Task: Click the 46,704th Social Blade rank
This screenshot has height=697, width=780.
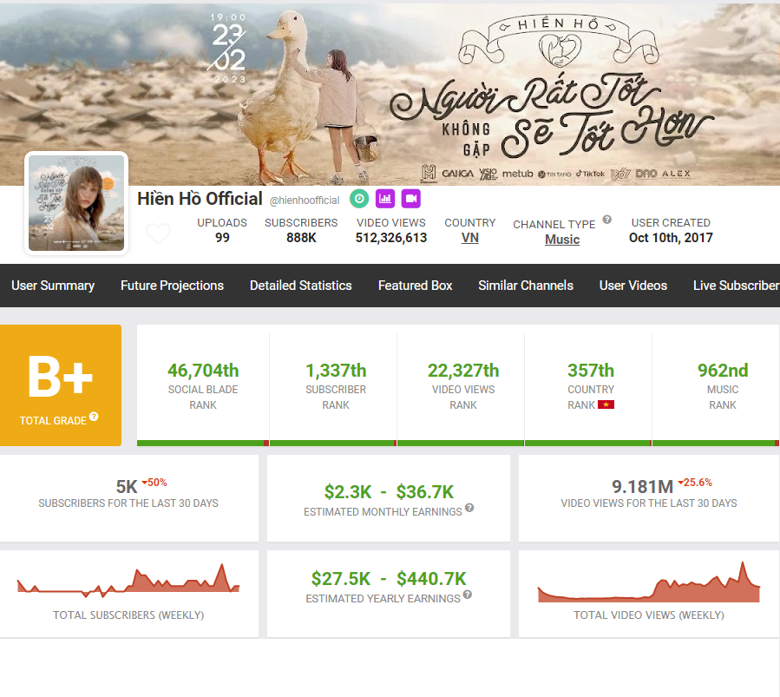Action: coord(203,371)
